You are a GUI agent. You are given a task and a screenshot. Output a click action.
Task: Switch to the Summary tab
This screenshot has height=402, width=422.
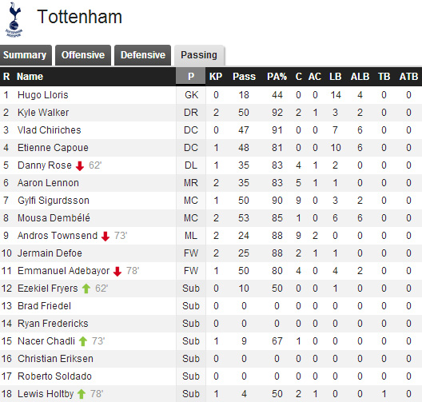point(26,55)
